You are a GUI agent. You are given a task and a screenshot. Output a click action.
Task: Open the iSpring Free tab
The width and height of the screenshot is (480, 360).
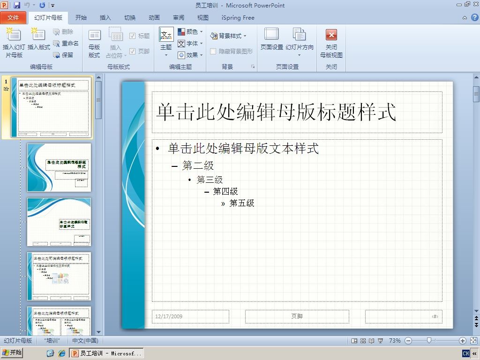pos(238,18)
